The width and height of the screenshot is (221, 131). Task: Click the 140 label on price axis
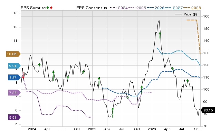click(x=206, y=41)
